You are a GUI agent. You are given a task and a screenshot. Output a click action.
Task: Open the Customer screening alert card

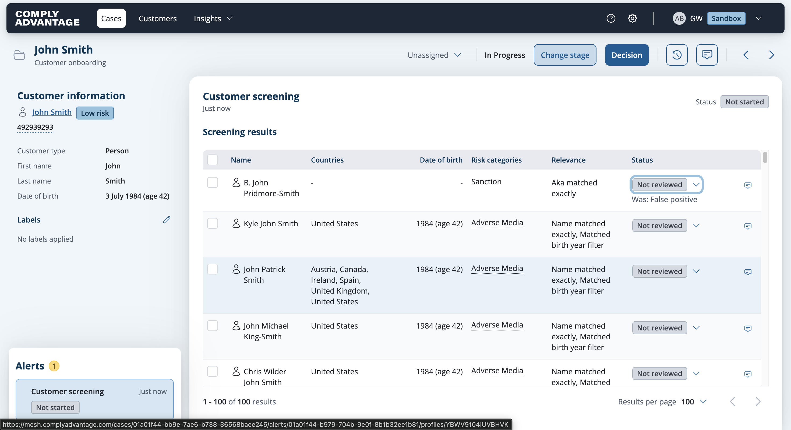95,399
